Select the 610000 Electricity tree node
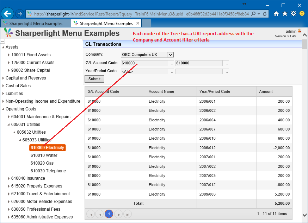The image size is (308, 223). 47,148
